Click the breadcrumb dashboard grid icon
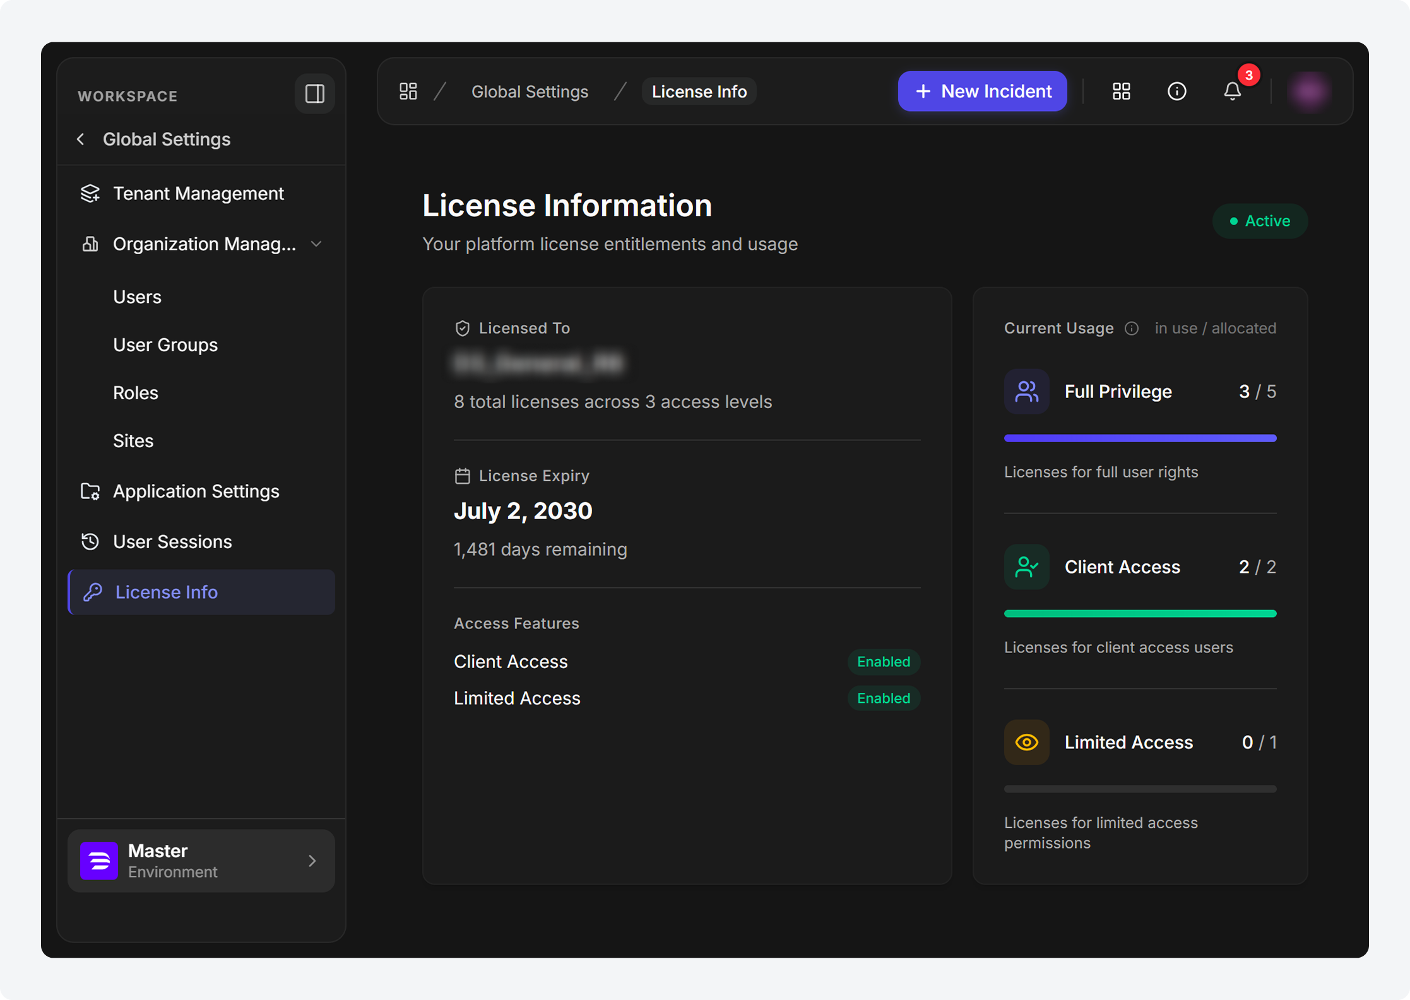 tap(408, 91)
